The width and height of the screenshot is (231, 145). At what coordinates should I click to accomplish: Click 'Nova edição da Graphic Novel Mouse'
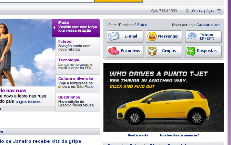coord(76,103)
